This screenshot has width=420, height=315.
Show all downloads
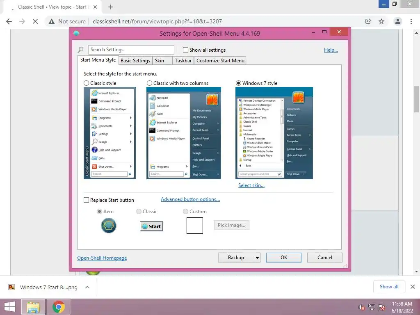389,287
